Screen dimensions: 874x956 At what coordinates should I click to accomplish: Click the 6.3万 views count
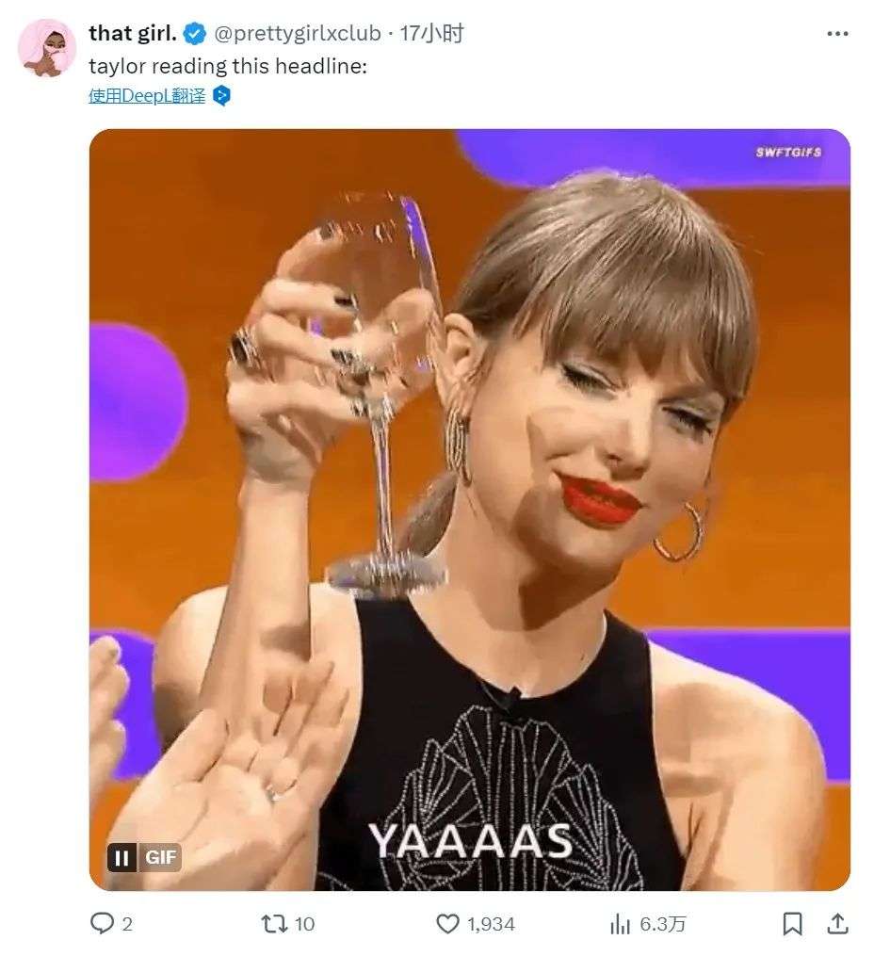click(663, 924)
